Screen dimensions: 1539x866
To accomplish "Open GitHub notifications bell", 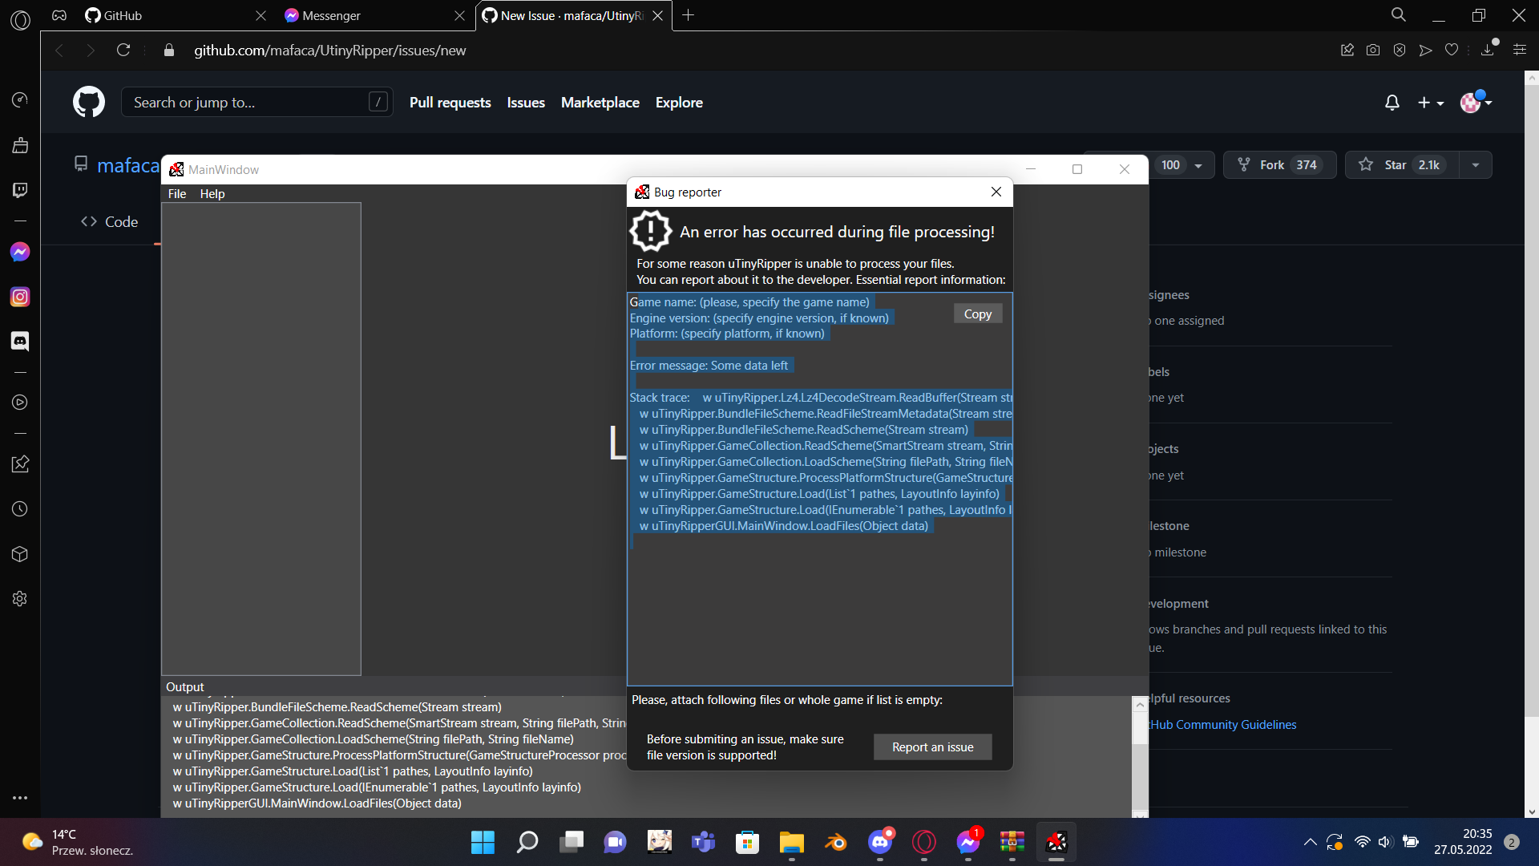I will (1391, 102).
